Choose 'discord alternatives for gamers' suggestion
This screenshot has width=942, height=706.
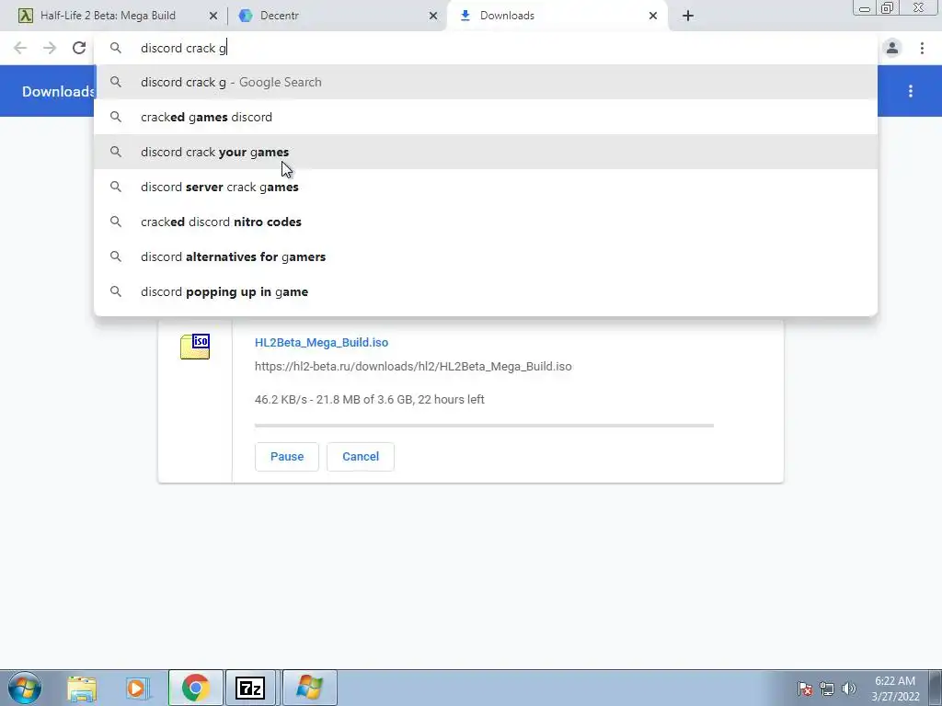click(486, 256)
